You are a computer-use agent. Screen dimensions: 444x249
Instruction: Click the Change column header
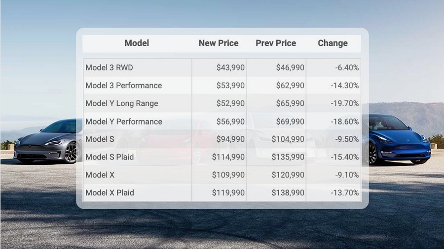(333, 43)
